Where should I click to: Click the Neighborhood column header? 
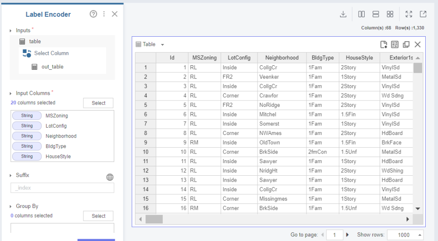tap(282, 58)
